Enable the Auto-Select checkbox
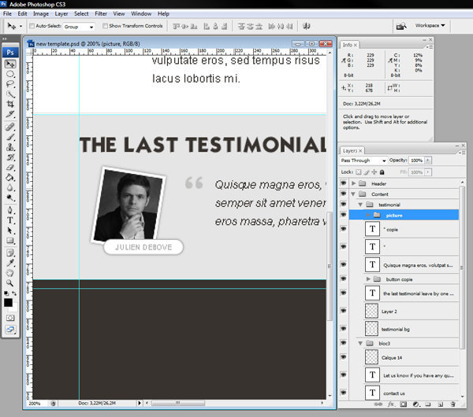This screenshot has width=473, height=417. point(32,26)
